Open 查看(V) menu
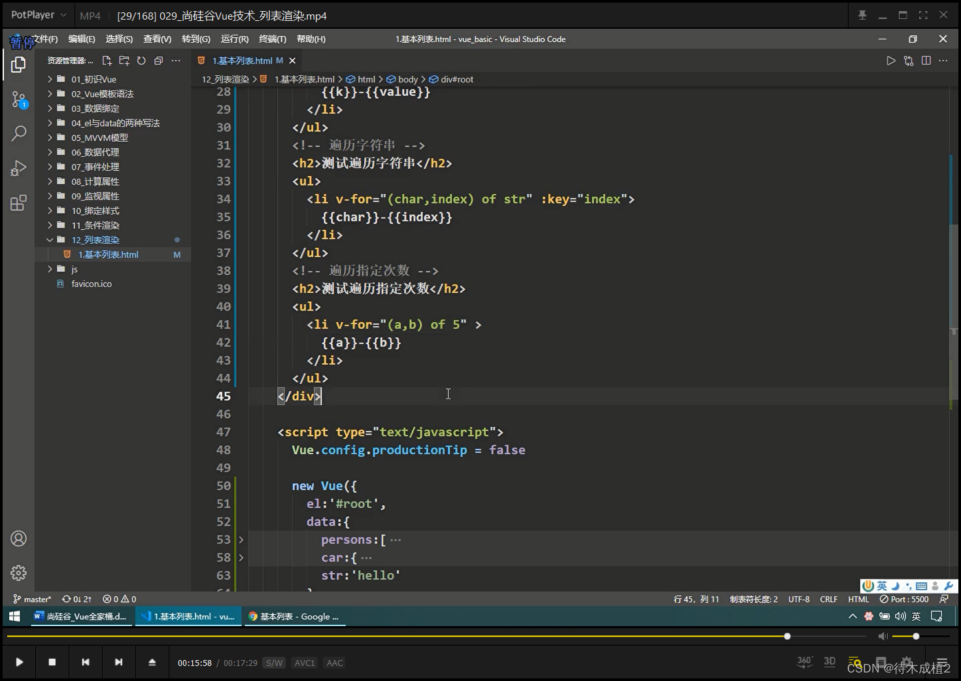 pos(157,39)
